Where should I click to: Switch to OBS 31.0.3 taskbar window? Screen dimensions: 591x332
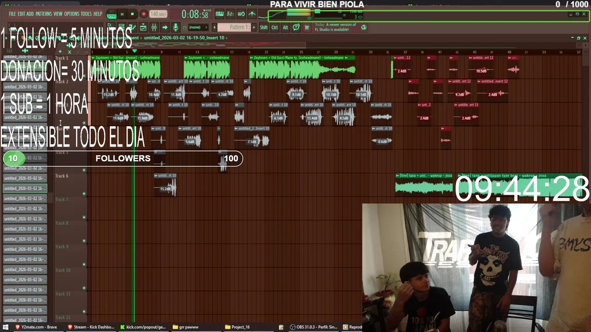coord(314,327)
